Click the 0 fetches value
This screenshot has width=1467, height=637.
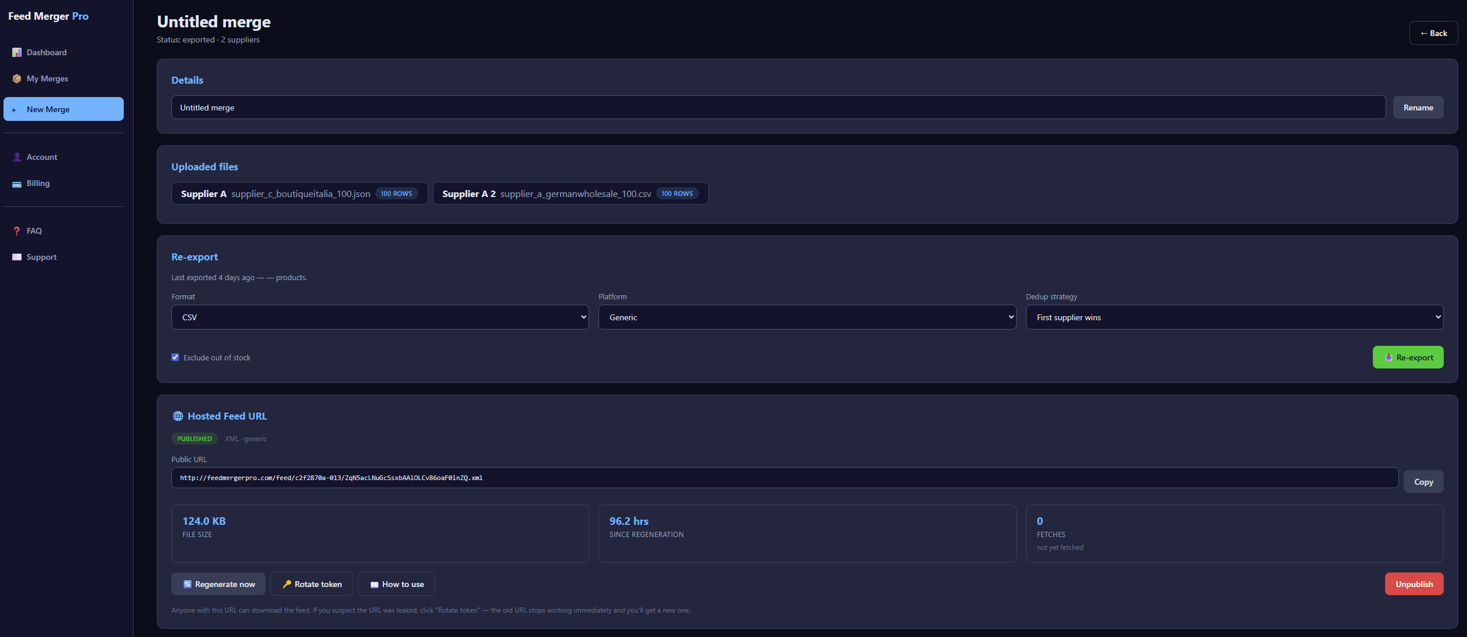(1040, 521)
